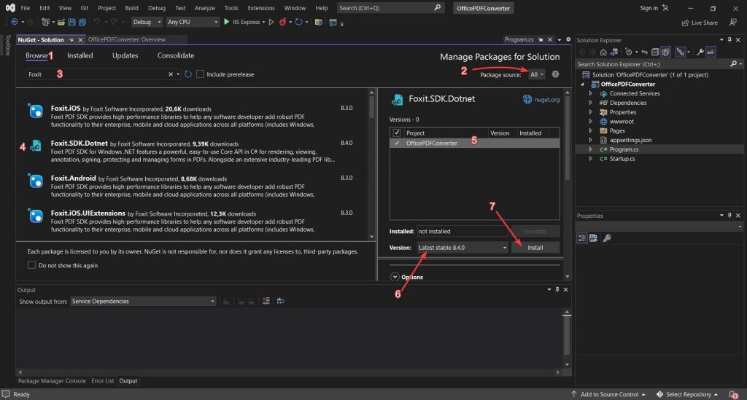747x400 pixels.
Task: Click the Alphabetical icon in Properties panel
Action: [594, 238]
